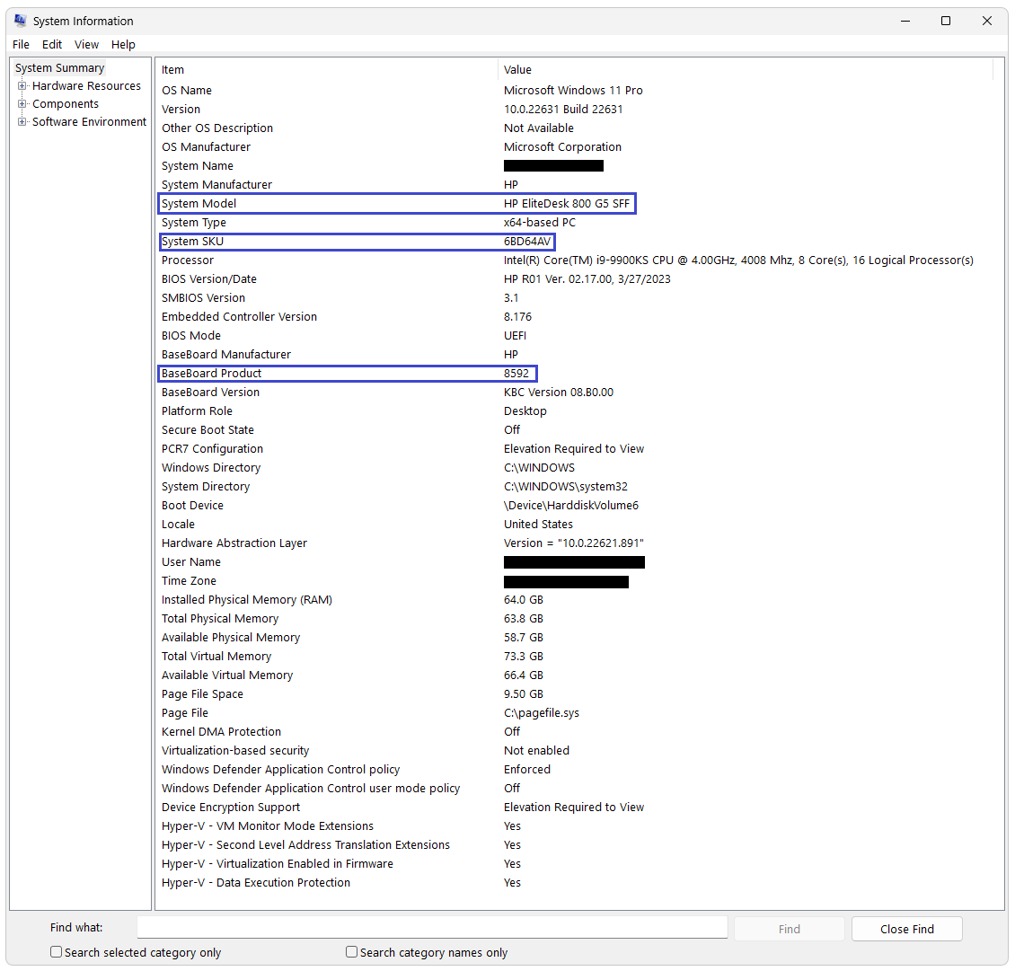Image resolution: width=1015 pixels, height=971 pixels.
Task: Select the Platform Role row
Action: [574, 411]
